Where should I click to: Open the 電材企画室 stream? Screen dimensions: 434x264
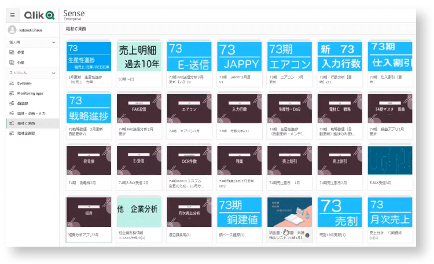(x=32, y=133)
